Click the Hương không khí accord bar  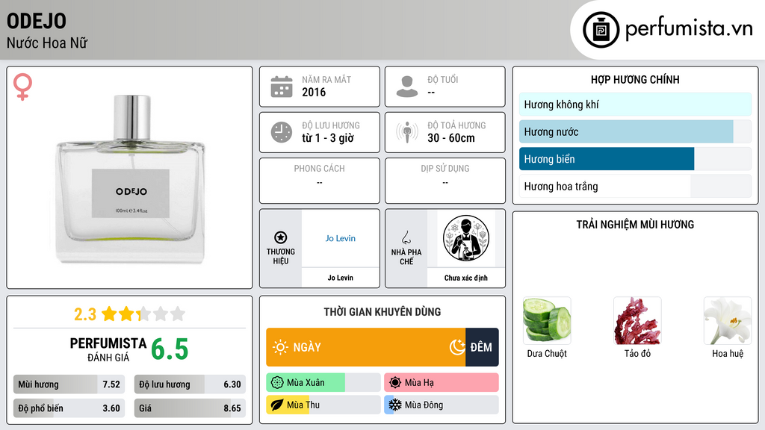click(635, 105)
